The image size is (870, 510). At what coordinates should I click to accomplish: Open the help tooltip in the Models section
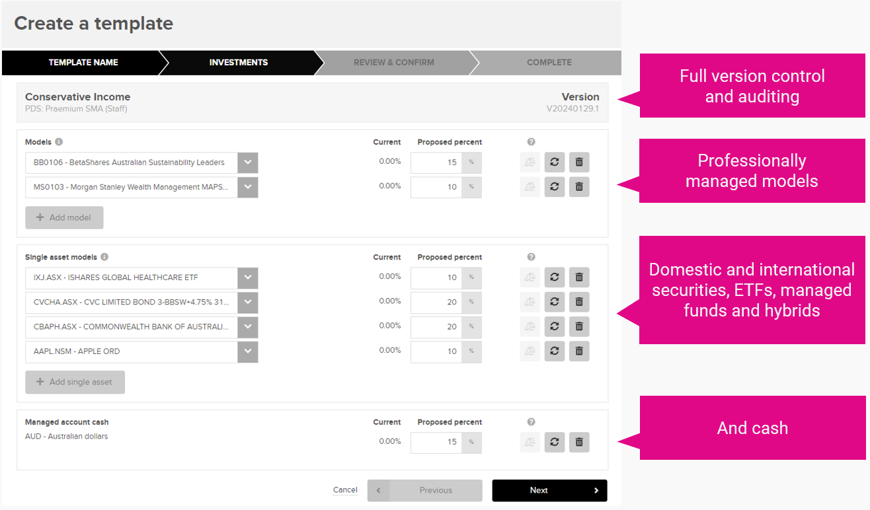click(x=530, y=141)
